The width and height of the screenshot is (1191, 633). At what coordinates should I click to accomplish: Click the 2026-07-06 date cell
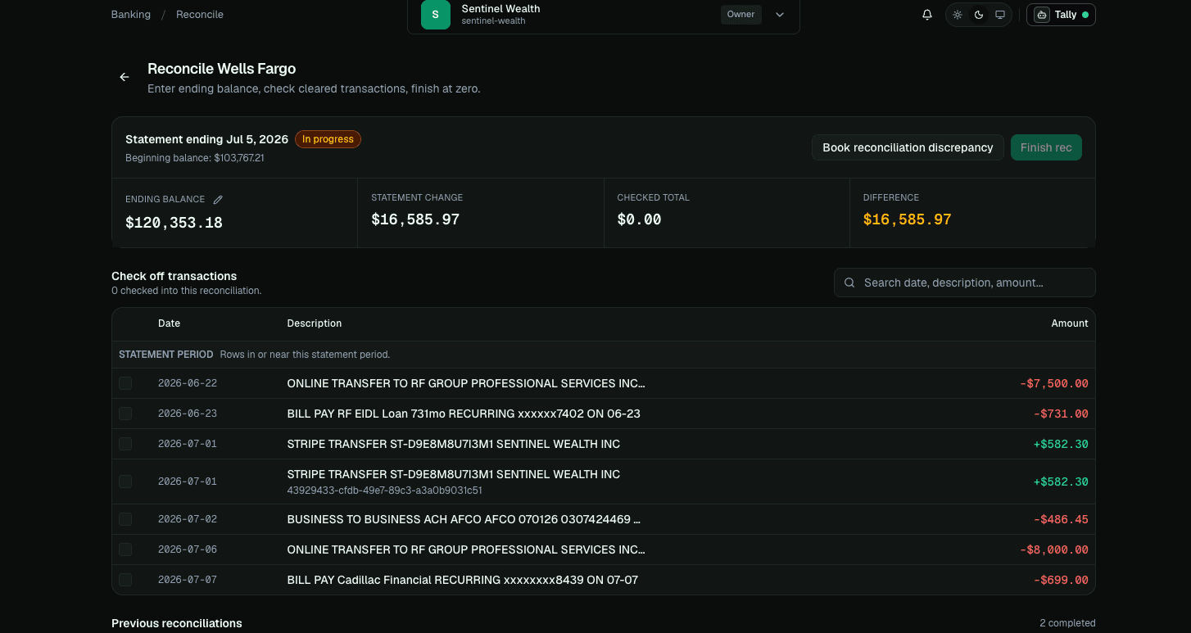click(188, 549)
